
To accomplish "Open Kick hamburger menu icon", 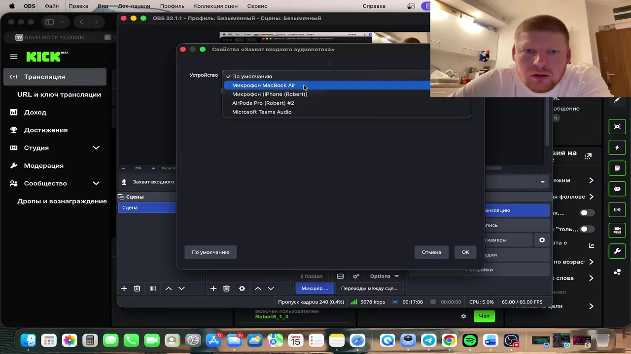I will pyautogui.click(x=14, y=57).
